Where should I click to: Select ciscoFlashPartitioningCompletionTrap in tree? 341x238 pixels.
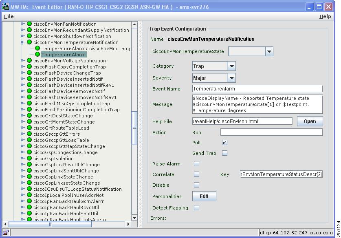point(76,110)
